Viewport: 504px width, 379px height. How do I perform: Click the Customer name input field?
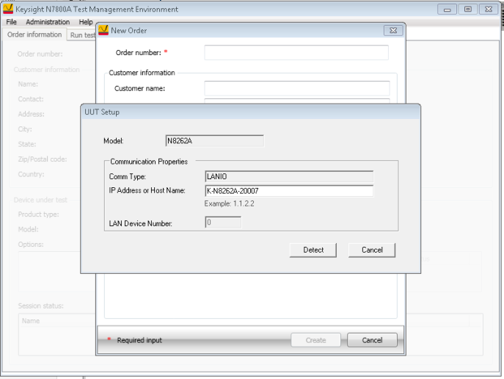[297, 88]
